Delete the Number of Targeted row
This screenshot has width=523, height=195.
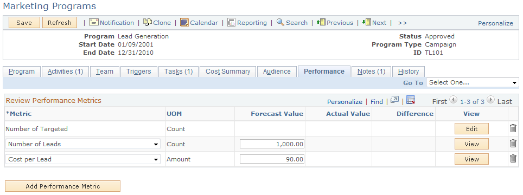coord(513,128)
